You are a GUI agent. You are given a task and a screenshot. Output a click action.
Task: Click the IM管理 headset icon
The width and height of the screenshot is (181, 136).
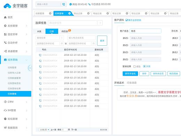[5, 110]
